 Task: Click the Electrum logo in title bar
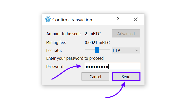48,19
